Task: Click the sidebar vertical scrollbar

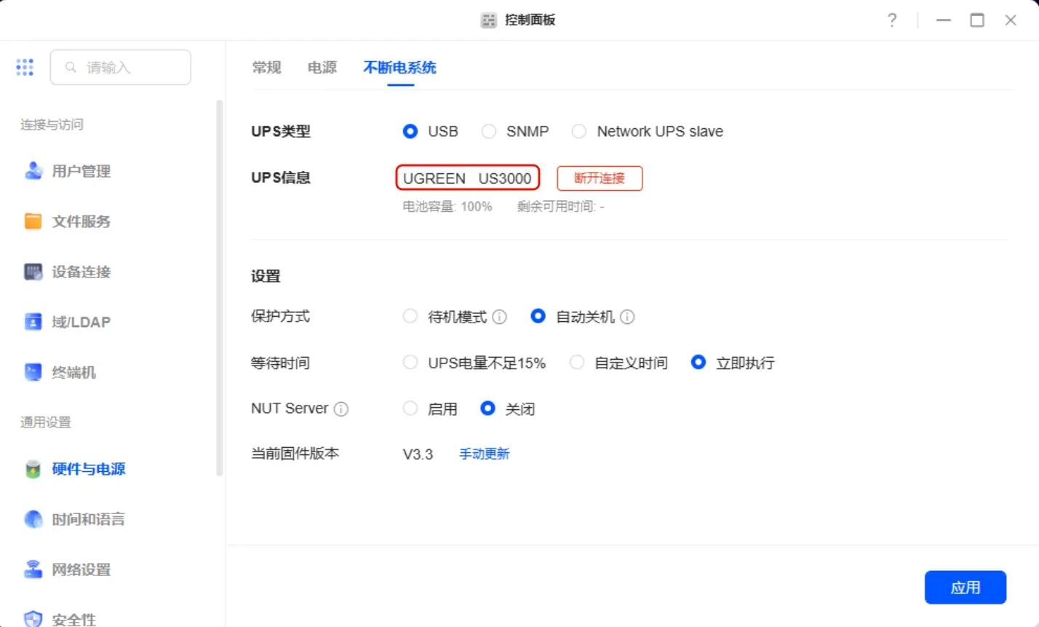Action: (x=220, y=288)
